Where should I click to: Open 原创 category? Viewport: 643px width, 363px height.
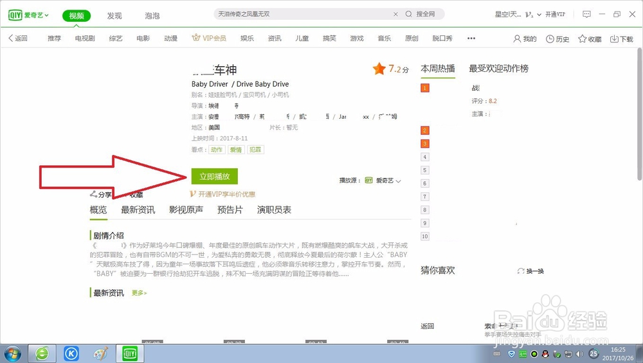[x=412, y=38]
